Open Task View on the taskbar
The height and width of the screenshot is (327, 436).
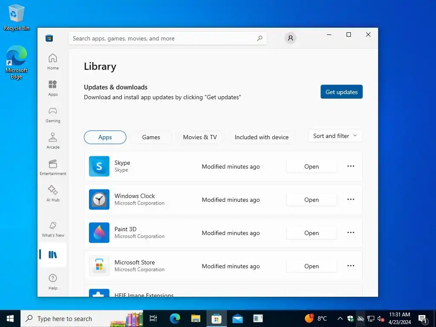pos(153,318)
